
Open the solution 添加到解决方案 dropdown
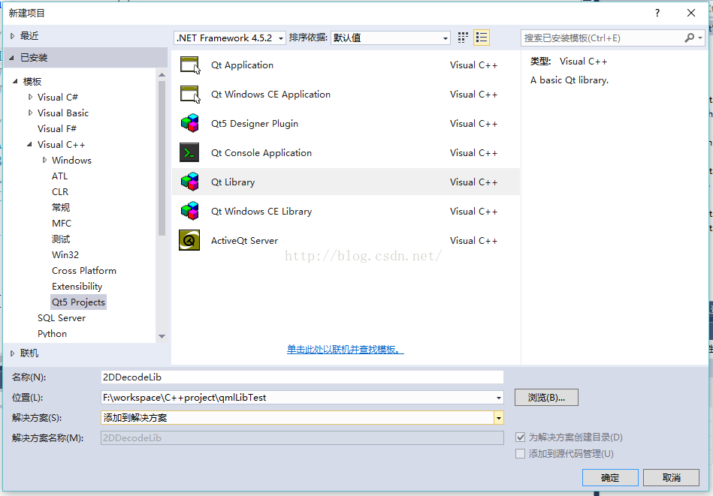pyautogui.click(x=499, y=418)
